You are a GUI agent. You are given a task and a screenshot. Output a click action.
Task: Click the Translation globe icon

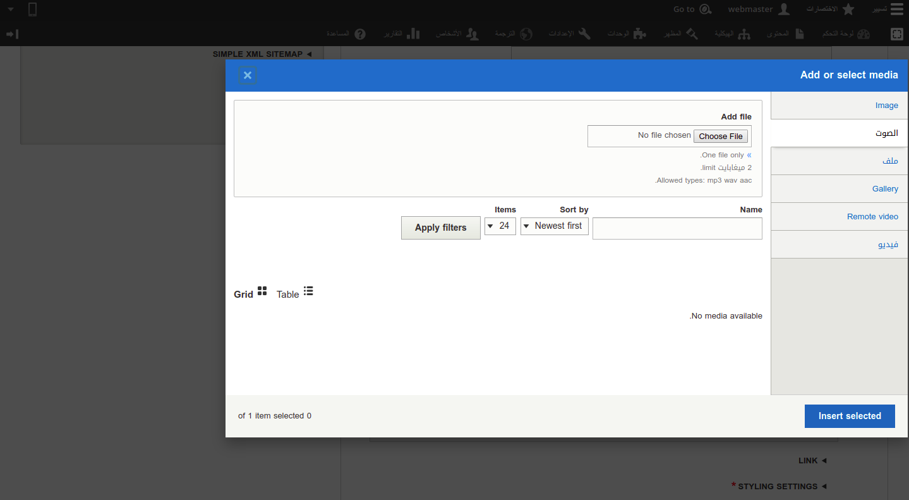526,34
